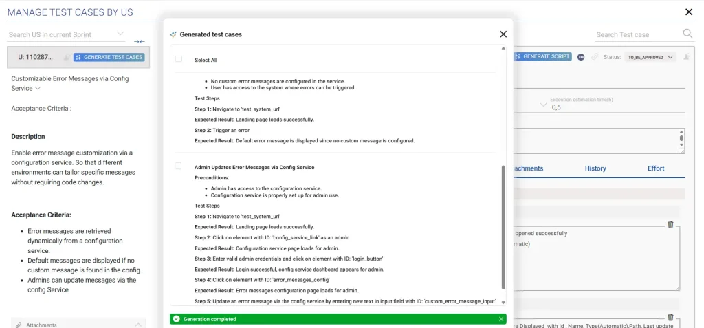
Task: Switch to the Effort tab
Action: tap(655, 168)
